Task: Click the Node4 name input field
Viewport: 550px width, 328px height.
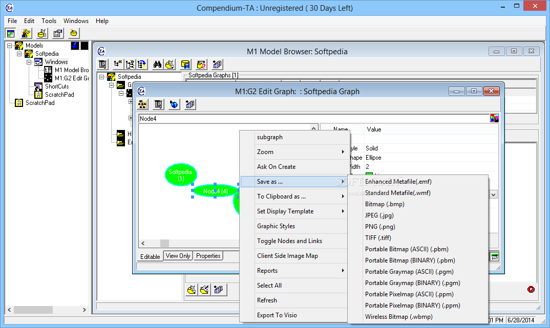Action: pos(313,118)
